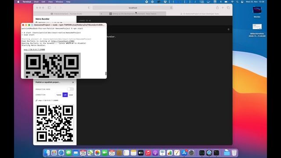Open System Preferences from the Dock
Image resolution: width=281 pixels, height=158 pixels.
coord(191,153)
